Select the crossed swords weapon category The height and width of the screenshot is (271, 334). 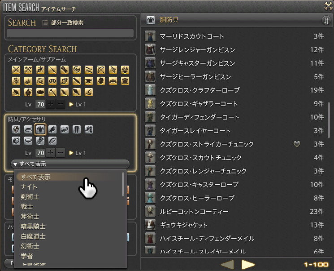(x=16, y=70)
